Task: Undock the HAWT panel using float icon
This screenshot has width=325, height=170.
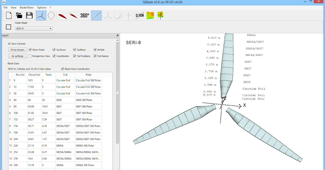Action: click(x=118, y=36)
